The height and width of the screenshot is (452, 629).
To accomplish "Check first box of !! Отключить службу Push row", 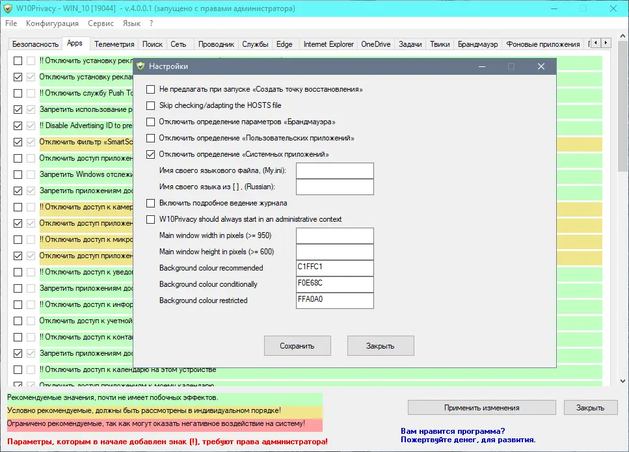I will tap(18, 93).
